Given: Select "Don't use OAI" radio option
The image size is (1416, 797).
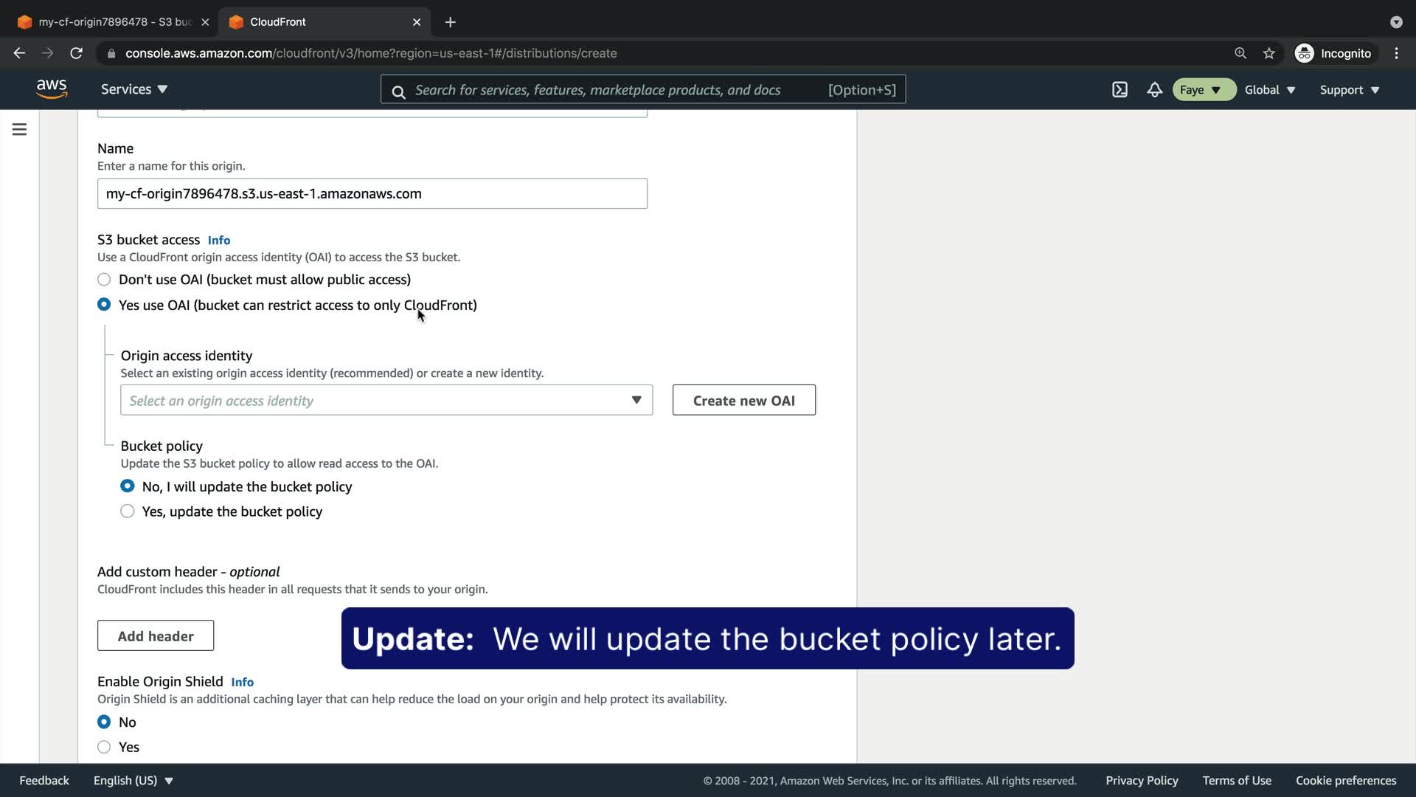Looking at the screenshot, I should click(104, 280).
